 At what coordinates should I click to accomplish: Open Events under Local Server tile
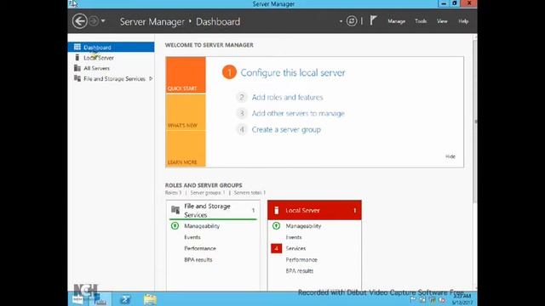293,237
